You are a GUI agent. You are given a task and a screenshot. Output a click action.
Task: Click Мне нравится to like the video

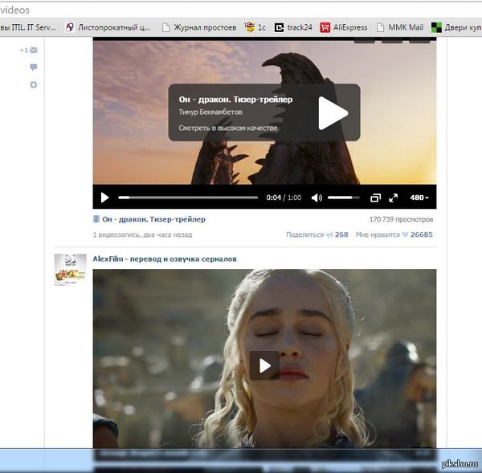378,234
